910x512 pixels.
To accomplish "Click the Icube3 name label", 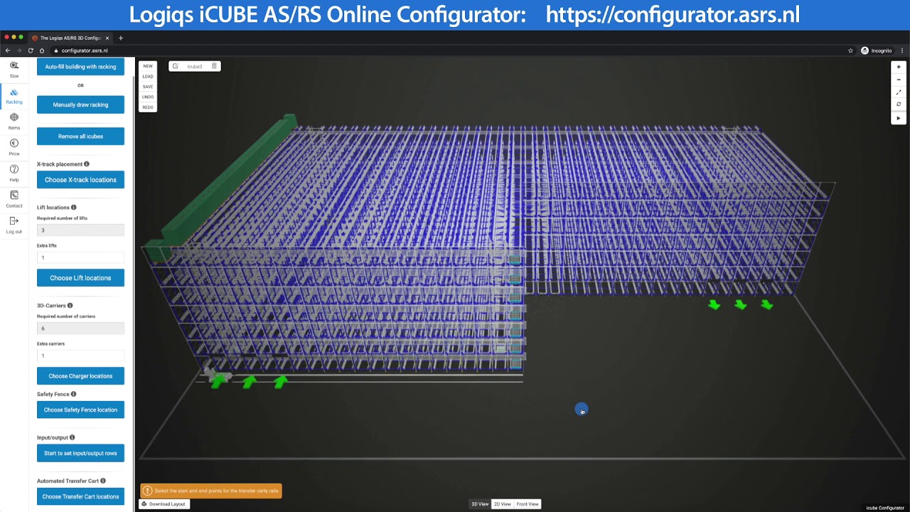I will pyautogui.click(x=195, y=66).
